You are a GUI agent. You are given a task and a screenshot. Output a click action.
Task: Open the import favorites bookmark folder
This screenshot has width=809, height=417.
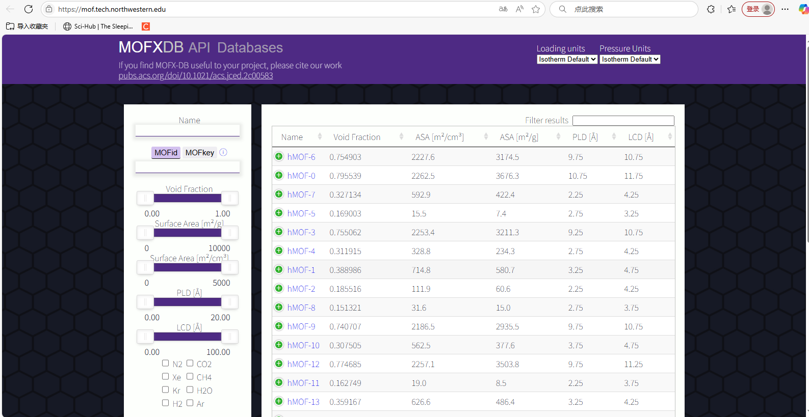point(27,26)
